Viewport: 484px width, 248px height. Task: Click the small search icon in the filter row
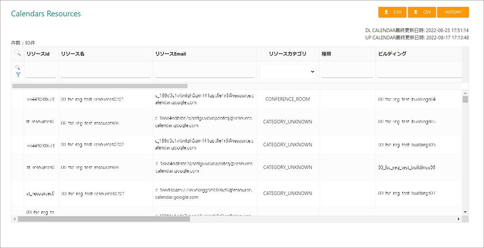[18, 67]
